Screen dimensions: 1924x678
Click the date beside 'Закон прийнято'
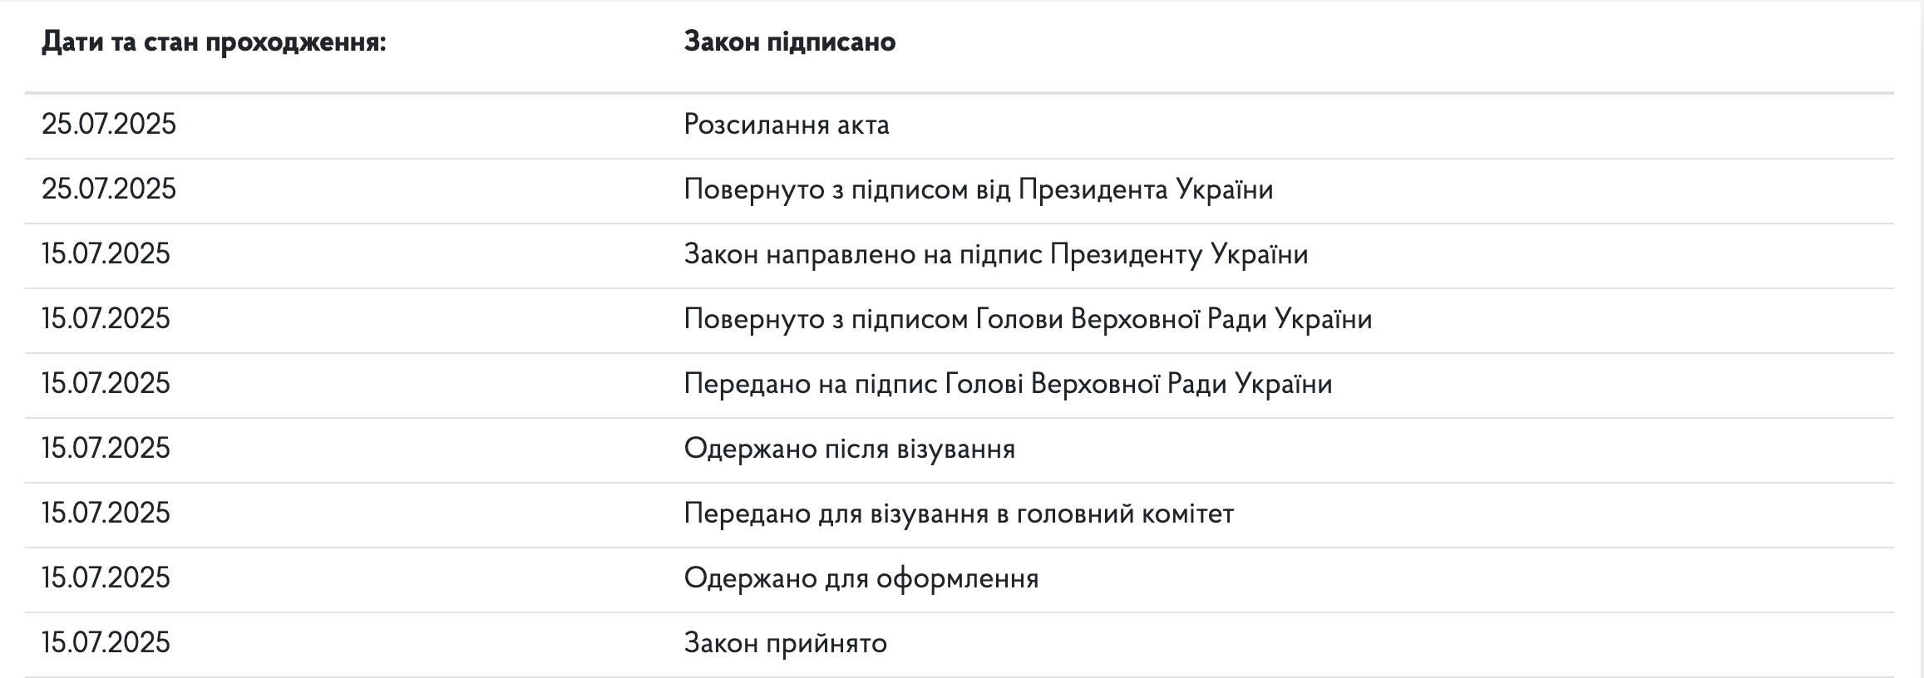(x=106, y=643)
